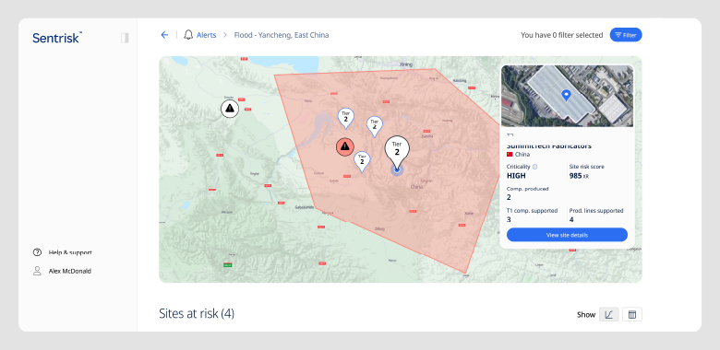Select the white warning marker outside flood zone
720x350 pixels.
coord(230,109)
